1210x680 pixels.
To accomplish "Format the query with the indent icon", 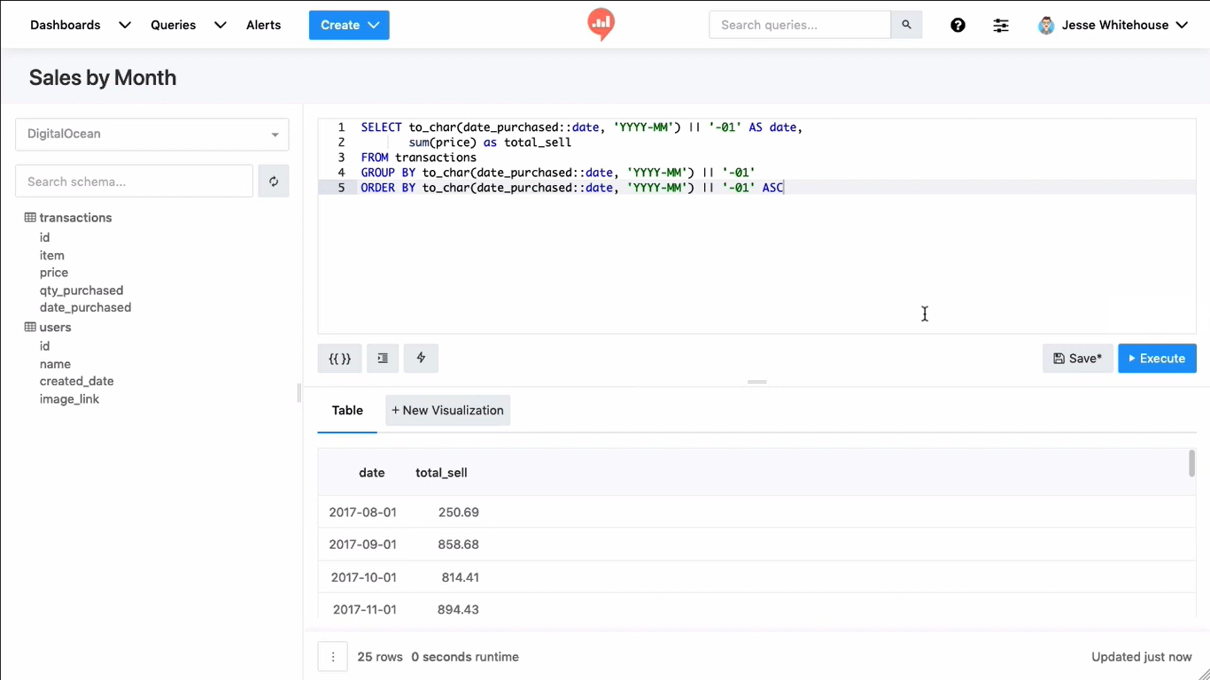I will pos(383,359).
